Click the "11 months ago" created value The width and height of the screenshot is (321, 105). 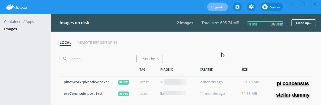pyautogui.click(x=212, y=94)
